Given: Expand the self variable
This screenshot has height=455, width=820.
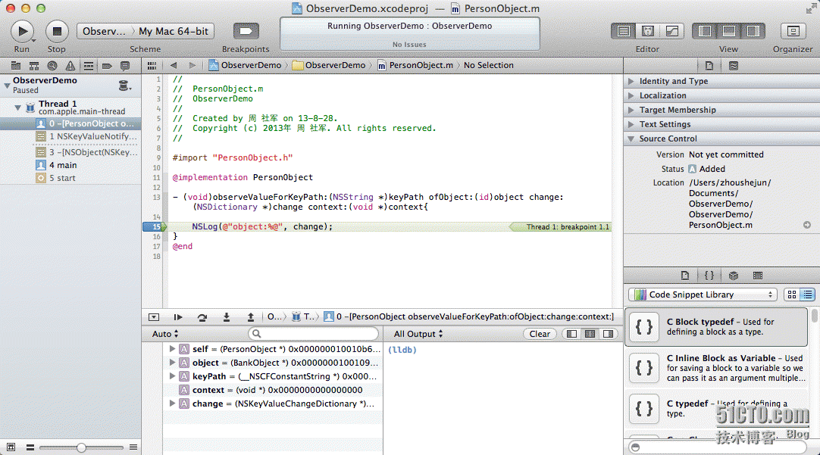Looking at the screenshot, I should pyautogui.click(x=172, y=349).
